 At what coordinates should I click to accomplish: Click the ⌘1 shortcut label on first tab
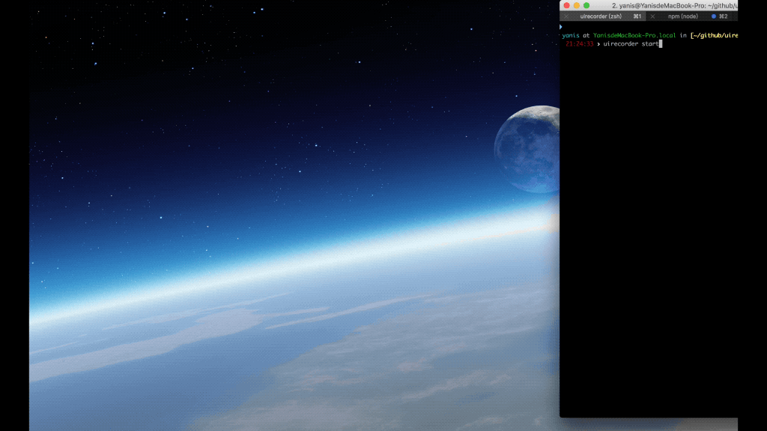pos(637,16)
